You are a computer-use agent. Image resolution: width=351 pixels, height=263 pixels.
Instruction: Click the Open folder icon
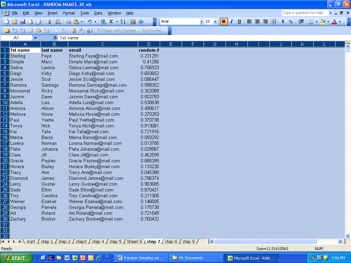point(14,22)
